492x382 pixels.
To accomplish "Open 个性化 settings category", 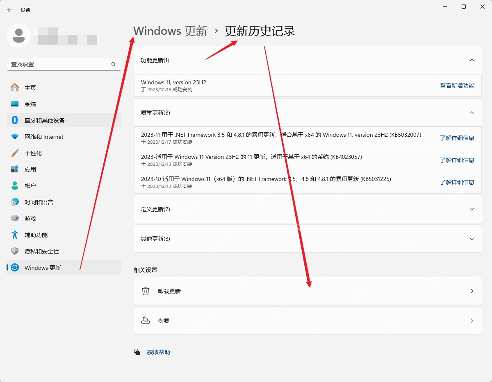I will pos(64,153).
